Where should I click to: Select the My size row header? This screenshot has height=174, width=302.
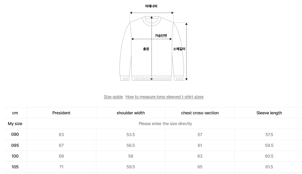(15, 124)
